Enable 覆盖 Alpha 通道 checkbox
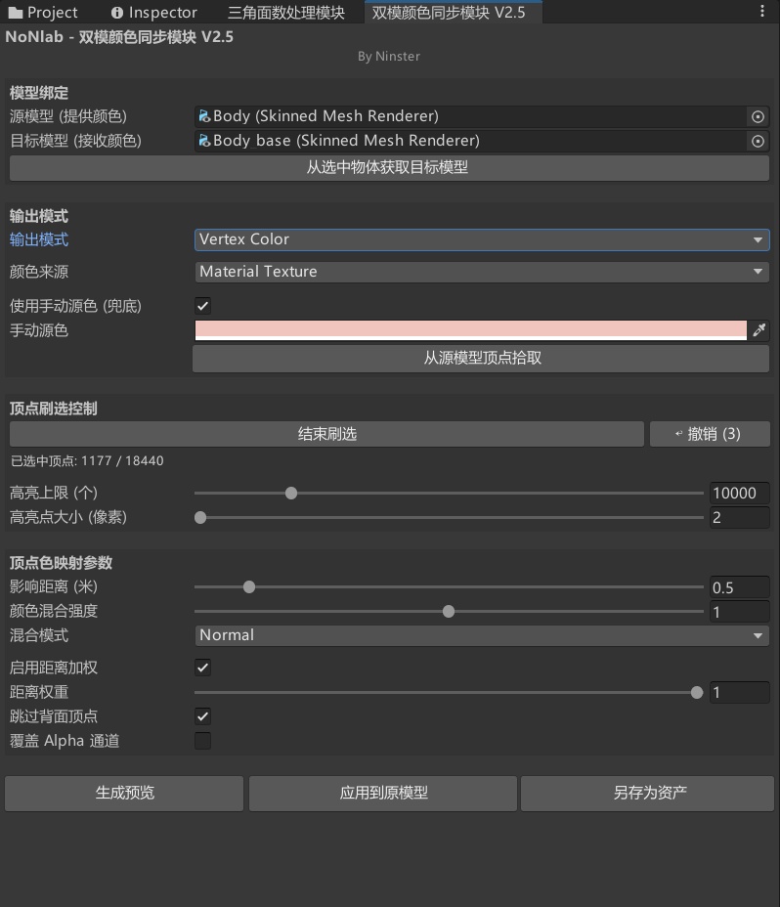 click(x=202, y=741)
